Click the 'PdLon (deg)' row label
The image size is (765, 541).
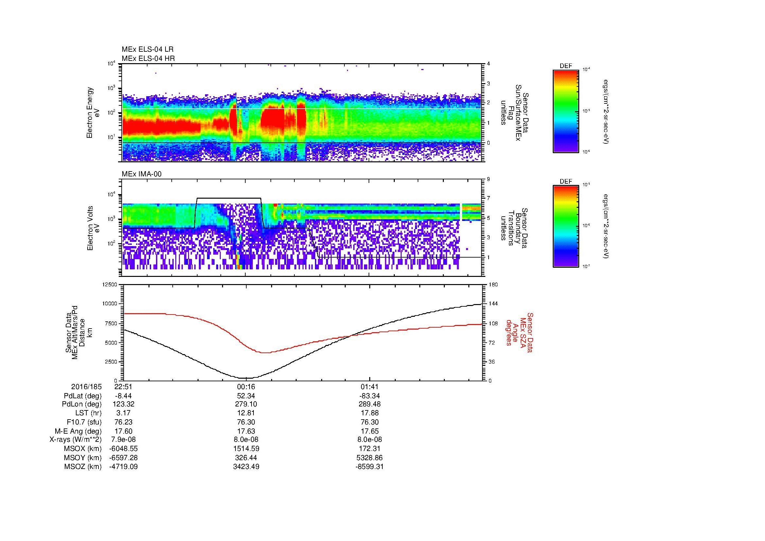click(82, 404)
